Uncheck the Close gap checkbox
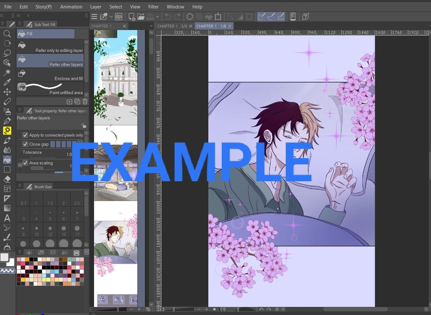 click(x=26, y=144)
